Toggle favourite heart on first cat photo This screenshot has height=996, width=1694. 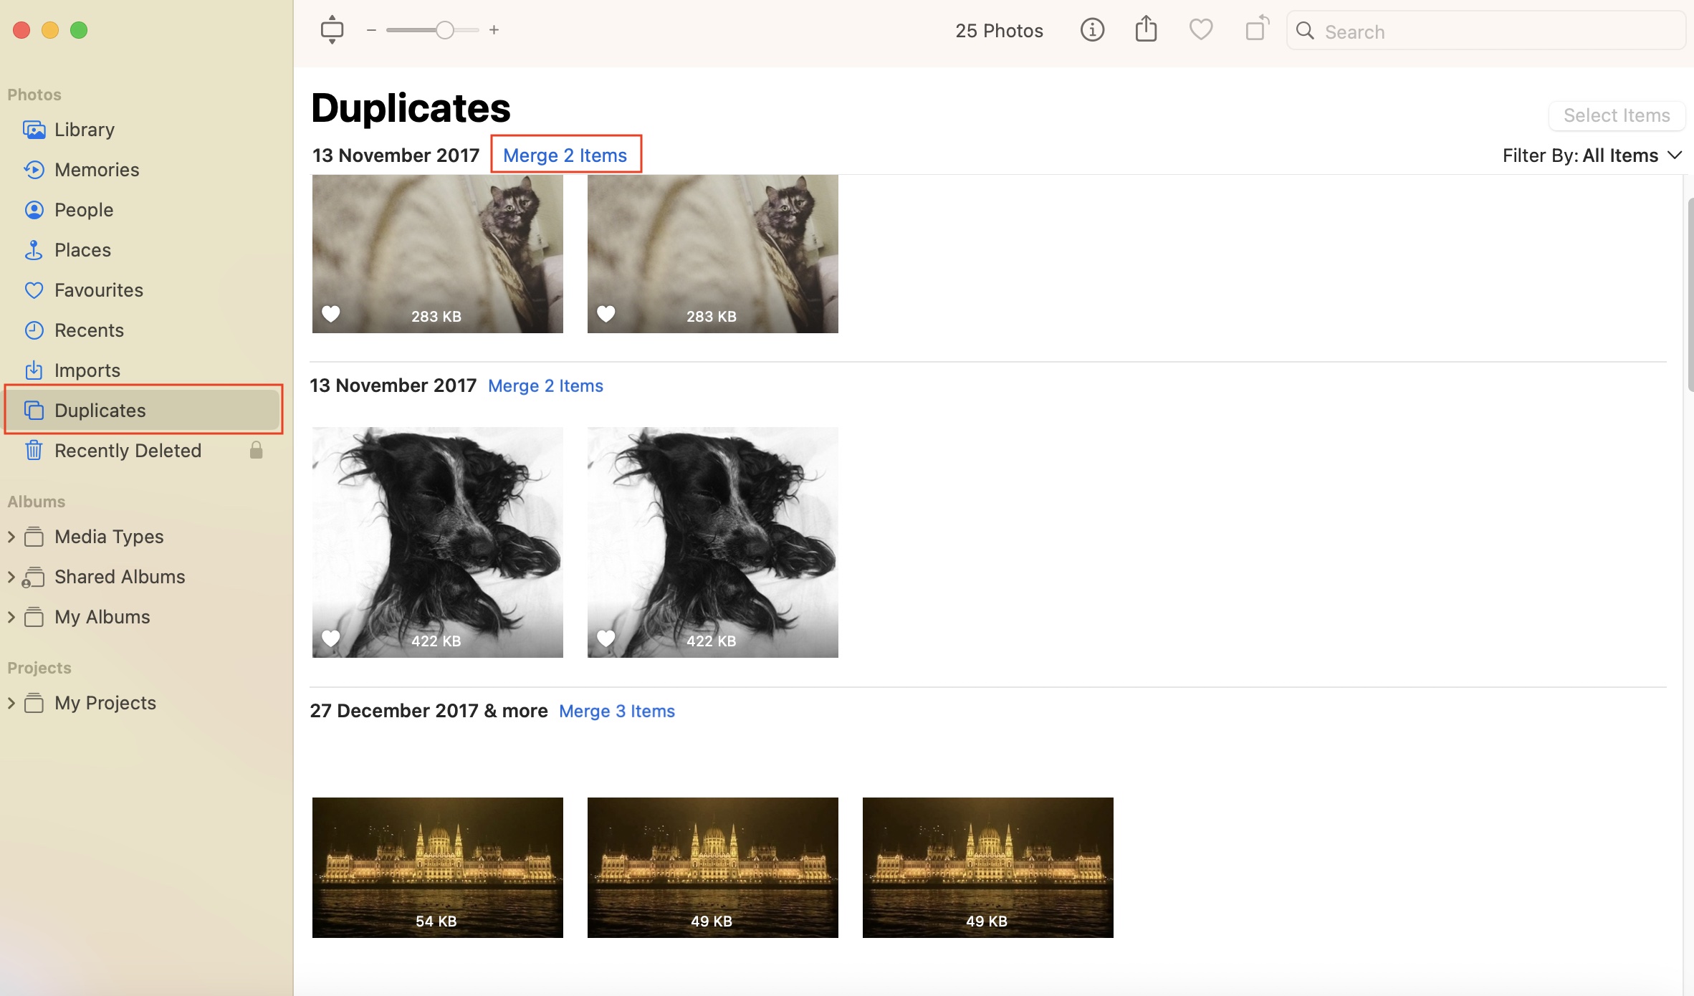(x=331, y=314)
